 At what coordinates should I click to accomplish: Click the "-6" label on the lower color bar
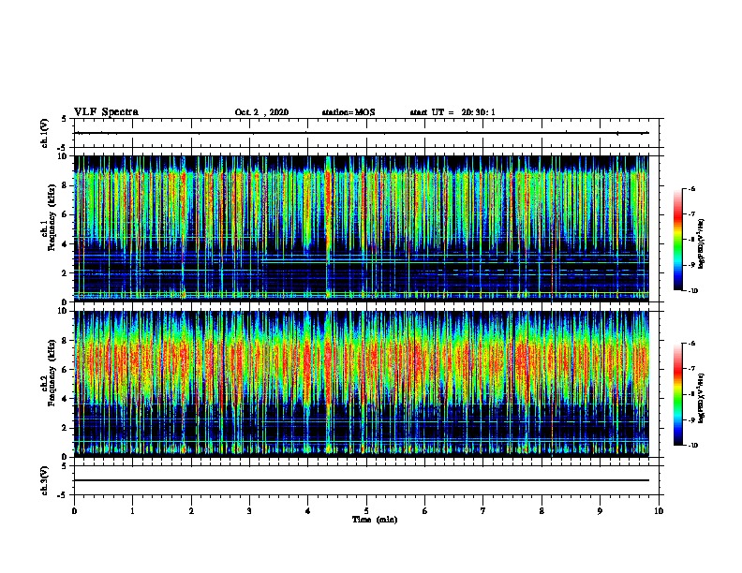(691, 344)
